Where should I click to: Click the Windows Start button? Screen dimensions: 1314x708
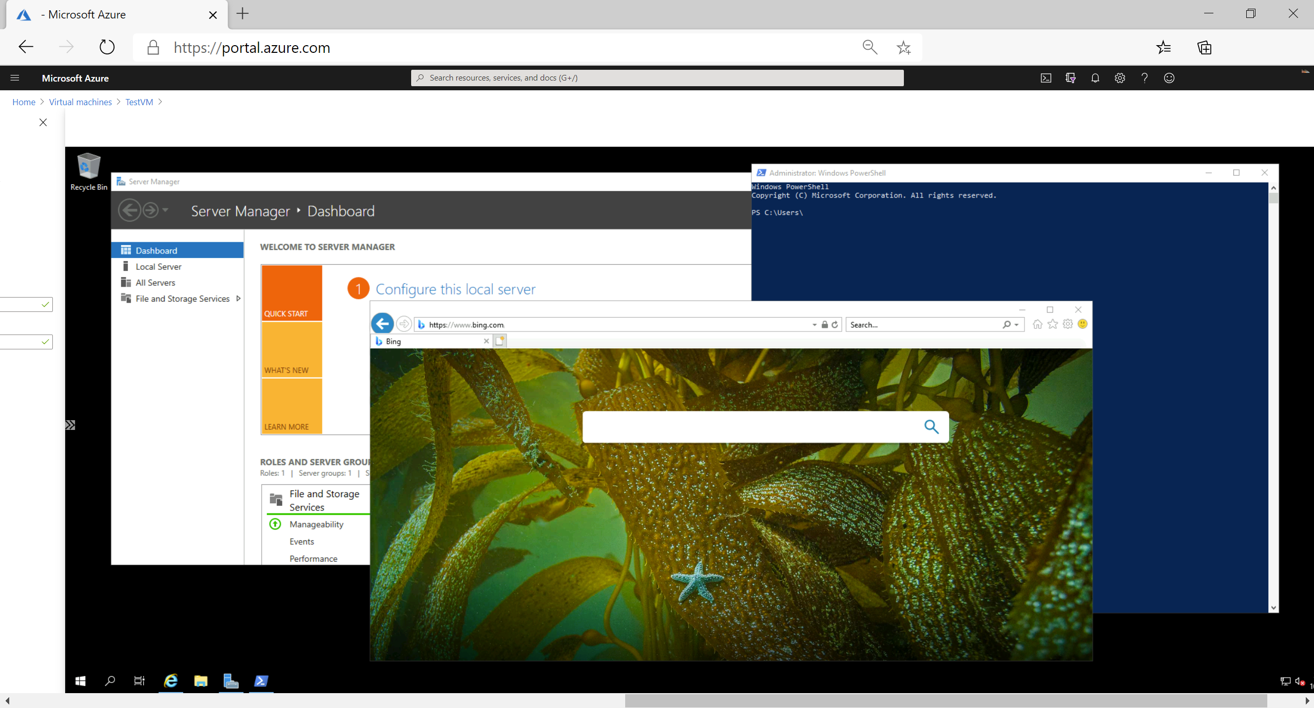[x=80, y=681]
